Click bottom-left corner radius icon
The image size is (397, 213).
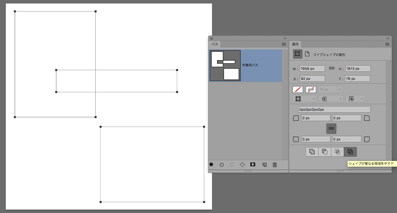point(296,139)
